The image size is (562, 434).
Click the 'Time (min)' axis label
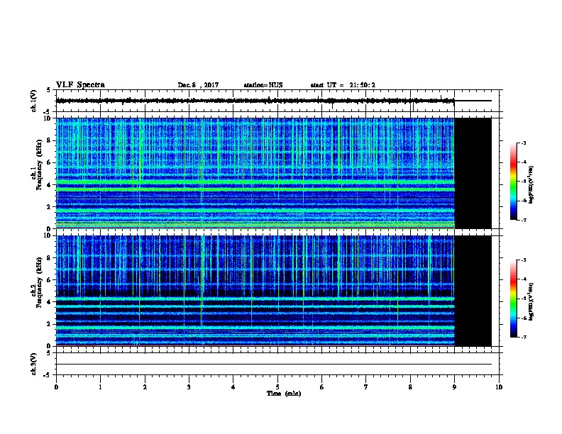pyautogui.click(x=284, y=394)
